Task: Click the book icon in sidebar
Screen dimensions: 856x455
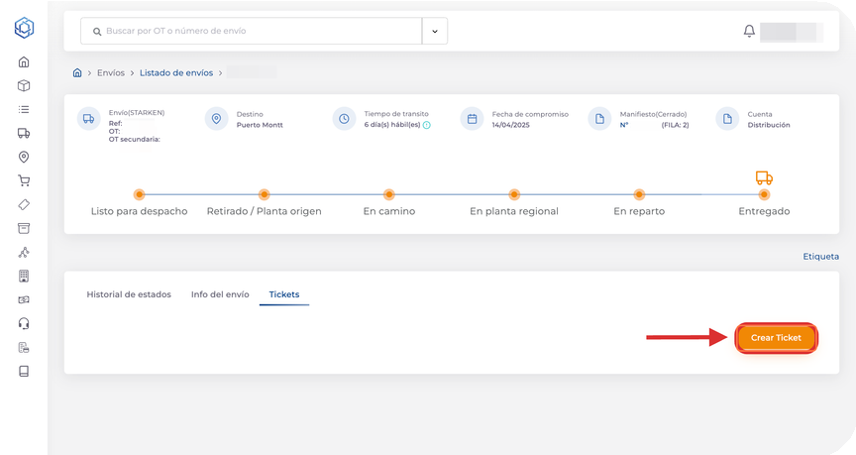Action: point(24,371)
